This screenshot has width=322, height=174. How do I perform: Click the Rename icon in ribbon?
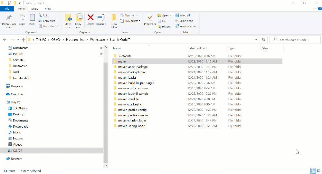[101, 18]
